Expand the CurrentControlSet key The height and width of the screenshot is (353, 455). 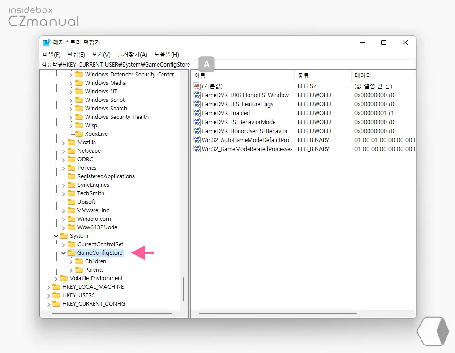64,244
